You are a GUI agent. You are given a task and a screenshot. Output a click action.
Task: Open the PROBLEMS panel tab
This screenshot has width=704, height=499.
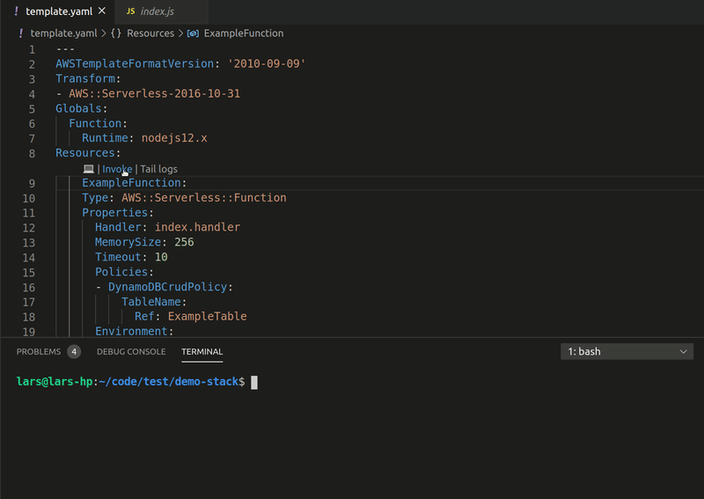[x=39, y=352]
